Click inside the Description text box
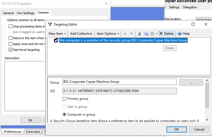This screenshot has width=212, height=137. point(25,86)
